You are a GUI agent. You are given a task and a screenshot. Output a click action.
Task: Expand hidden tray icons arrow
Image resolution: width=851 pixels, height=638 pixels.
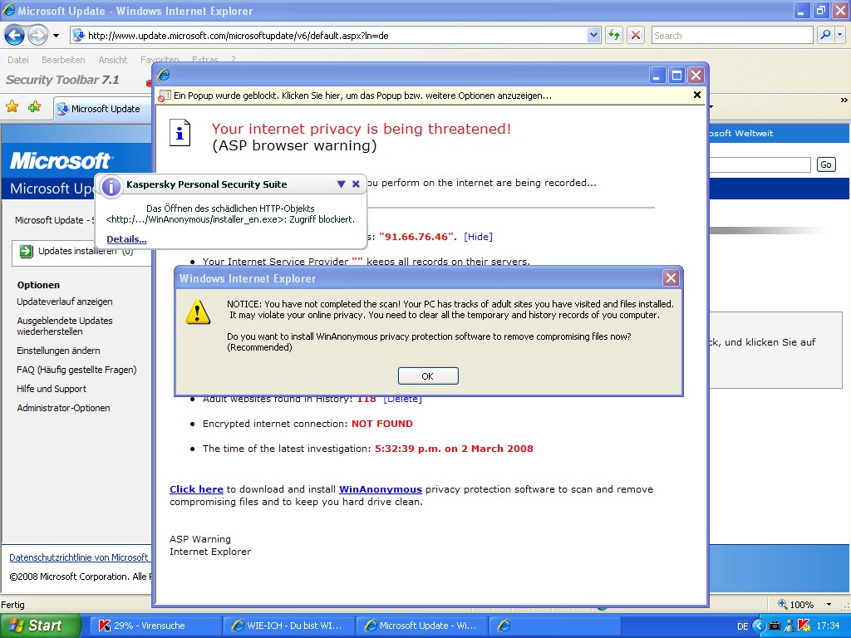(x=759, y=626)
